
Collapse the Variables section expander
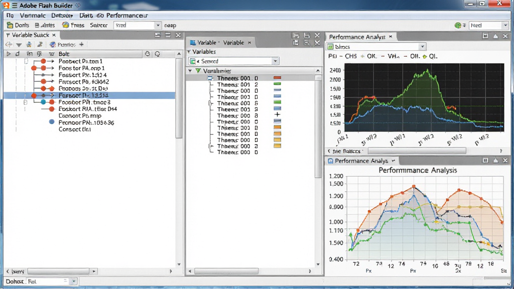point(189,52)
